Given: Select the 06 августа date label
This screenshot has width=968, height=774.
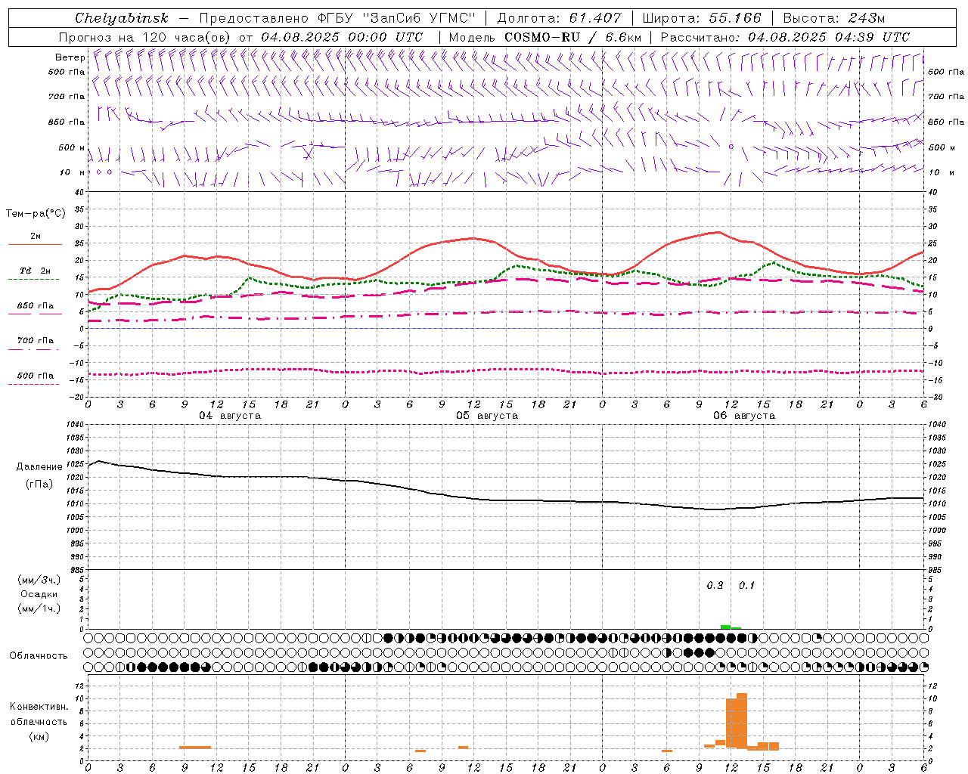Looking at the screenshot, I should [744, 416].
